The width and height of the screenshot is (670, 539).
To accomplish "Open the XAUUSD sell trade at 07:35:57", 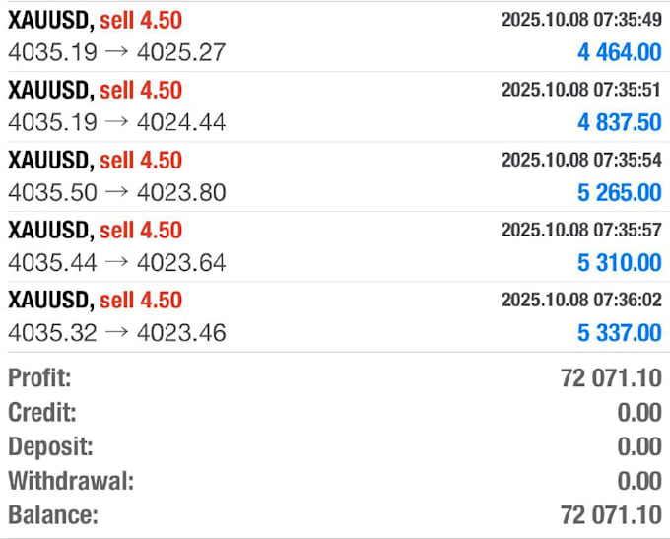I will pos(335,246).
